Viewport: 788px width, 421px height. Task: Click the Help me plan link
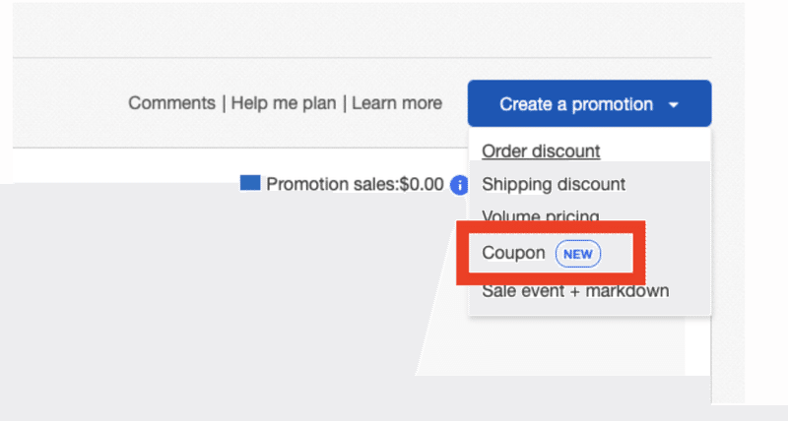coord(284,103)
